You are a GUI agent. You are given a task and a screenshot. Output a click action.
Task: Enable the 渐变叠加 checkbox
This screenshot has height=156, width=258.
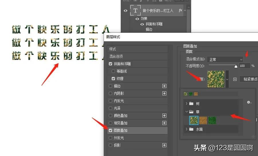pos(111,123)
